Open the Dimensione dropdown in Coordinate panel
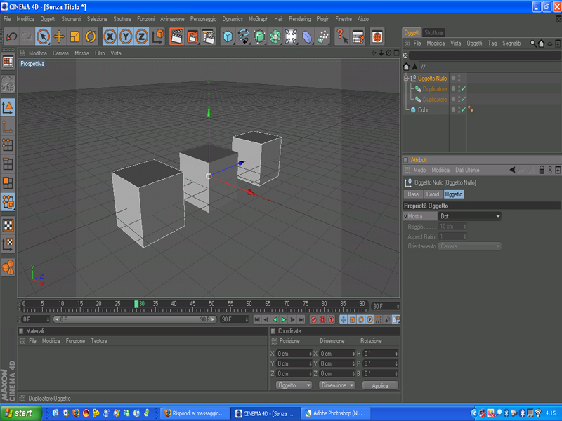Screen dimensions: 562x421 coord(336,385)
